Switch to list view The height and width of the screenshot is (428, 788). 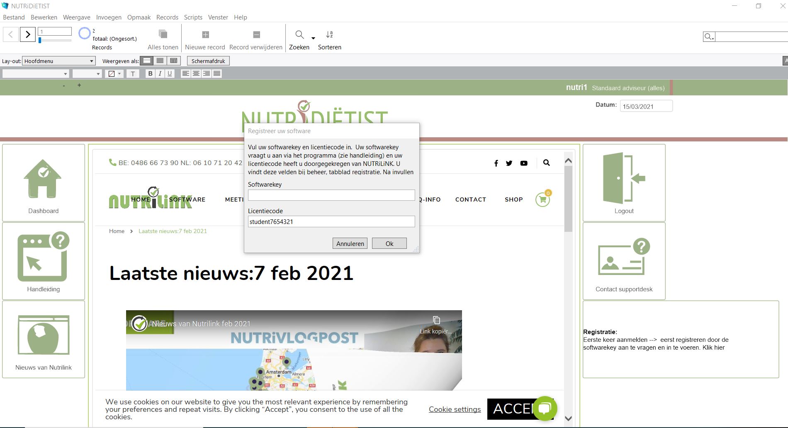point(160,61)
